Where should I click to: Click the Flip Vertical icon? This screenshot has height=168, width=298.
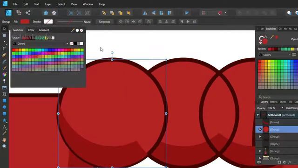pos(154,13)
